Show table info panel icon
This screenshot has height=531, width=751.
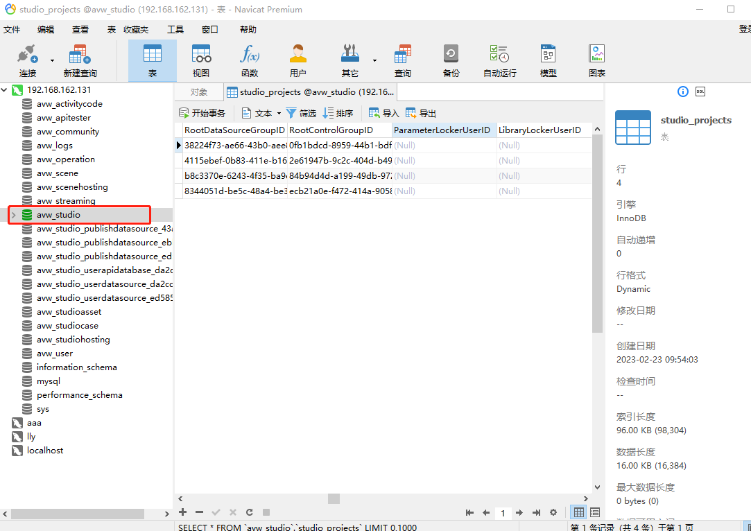tap(683, 92)
